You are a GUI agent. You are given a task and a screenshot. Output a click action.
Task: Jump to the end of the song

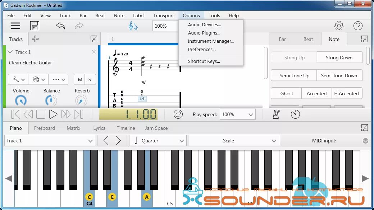coord(78,114)
